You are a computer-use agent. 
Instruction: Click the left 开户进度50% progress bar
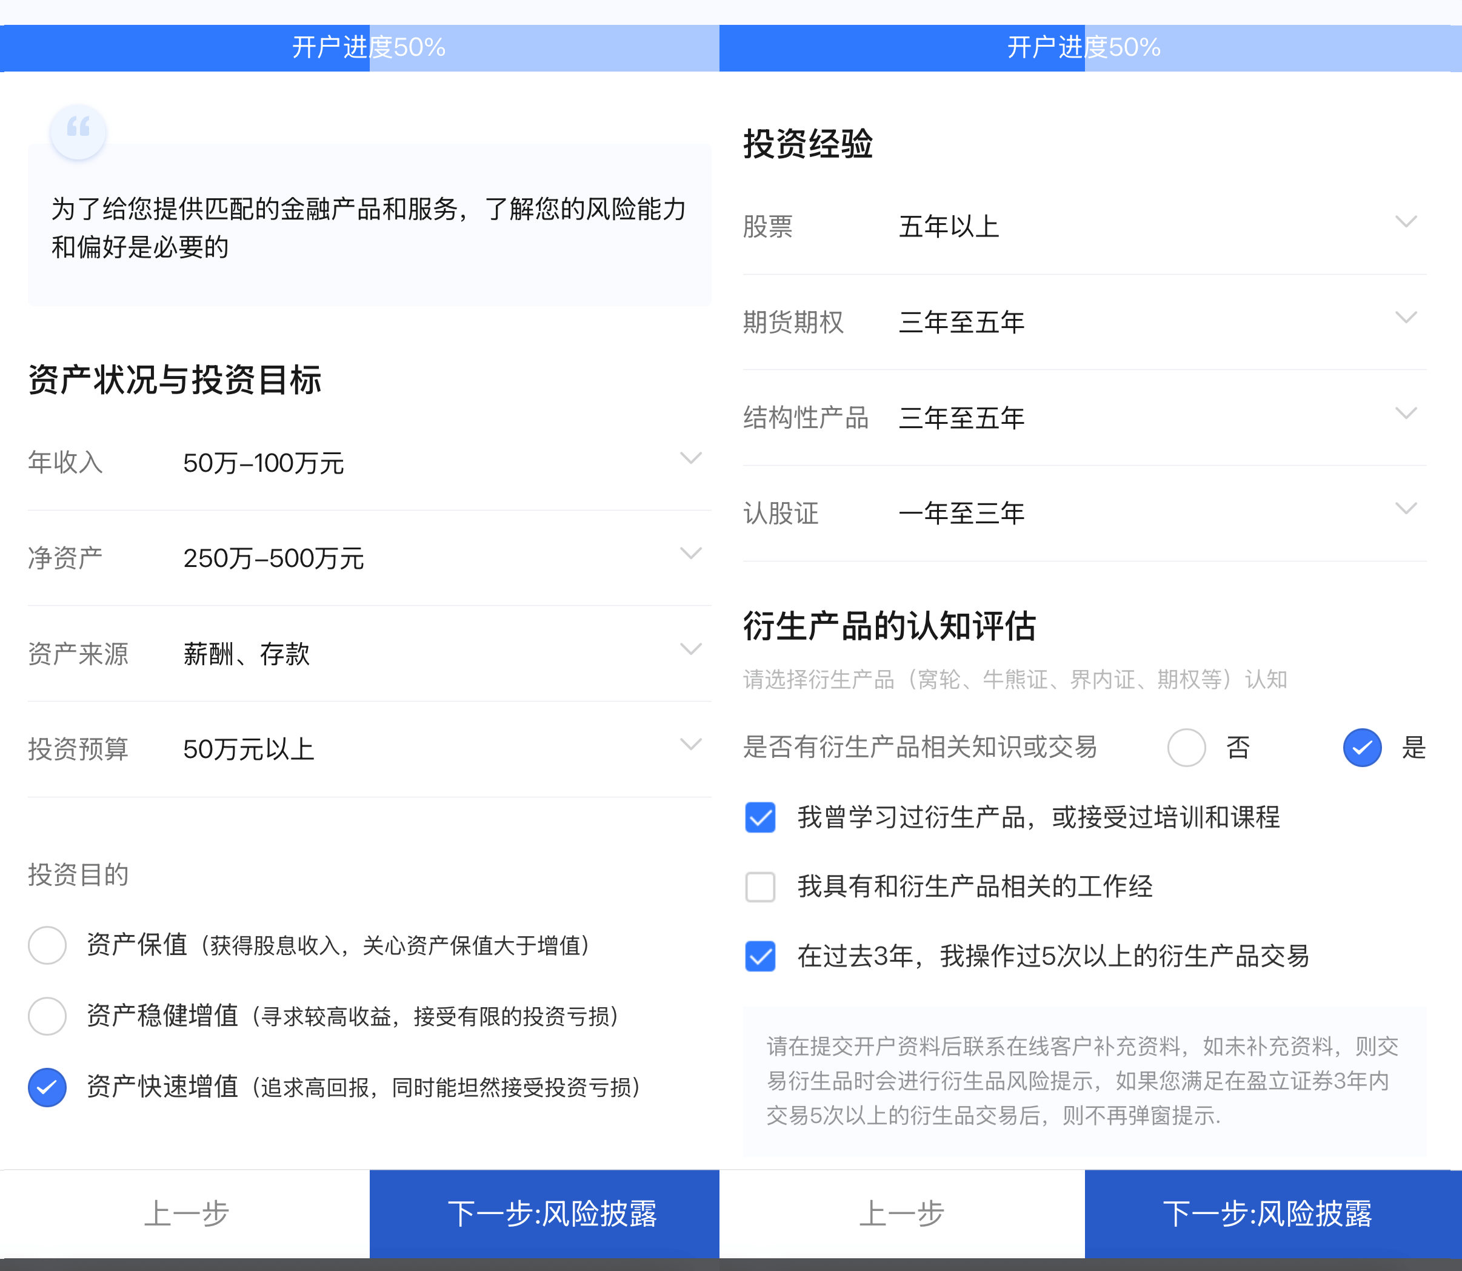pyautogui.click(x=369, y=47)
